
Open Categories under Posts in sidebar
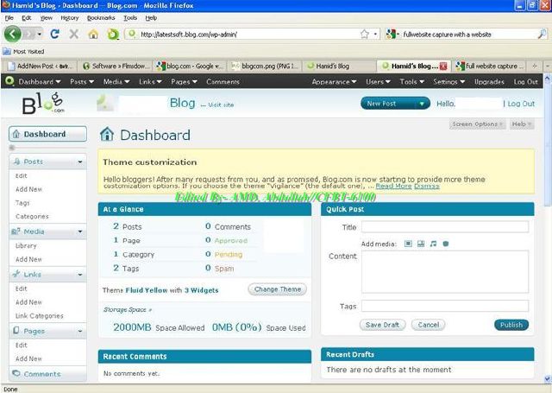click(x=32, y=217)
